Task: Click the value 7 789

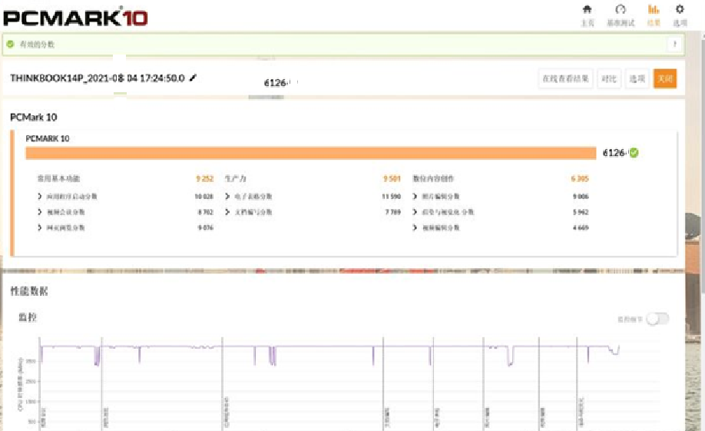Action: [x=392, y=212]
